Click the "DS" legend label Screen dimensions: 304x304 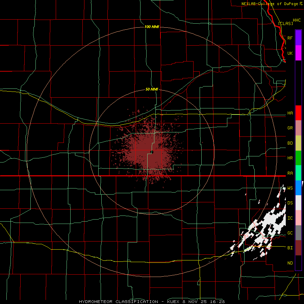pos(290,203)
